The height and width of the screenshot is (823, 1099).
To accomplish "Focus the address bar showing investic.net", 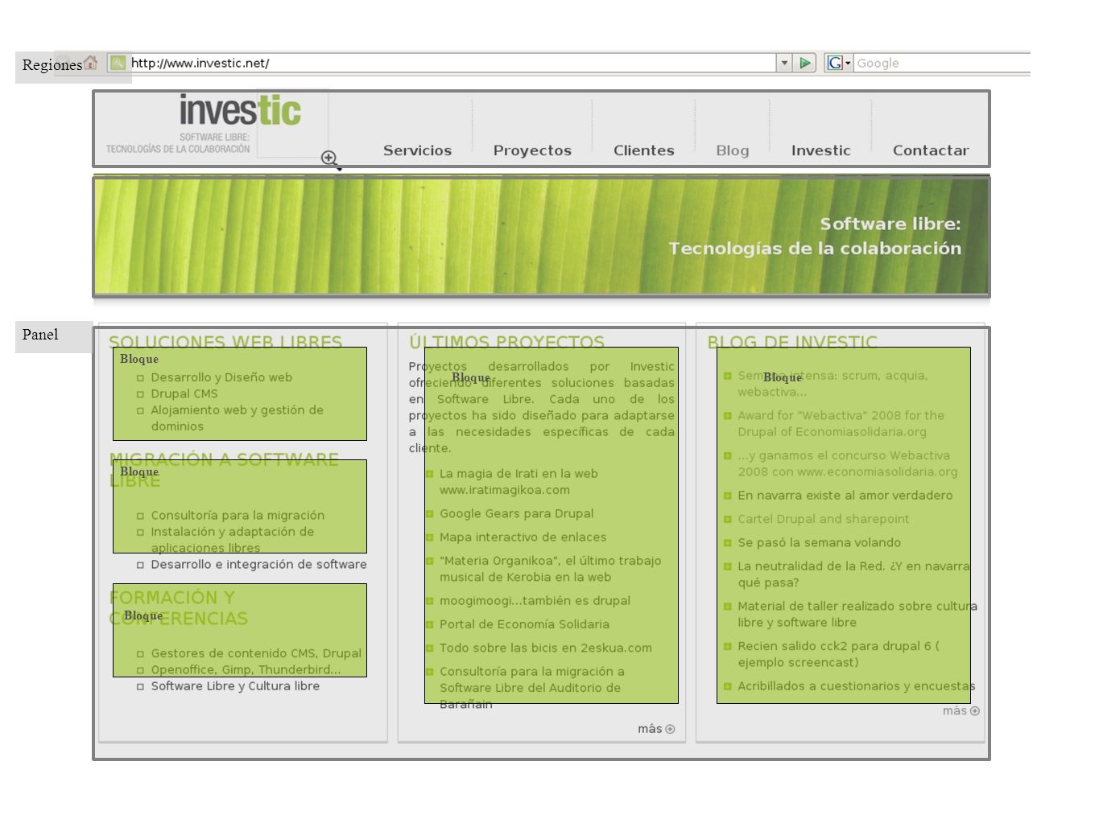I will tap(451, 63).
